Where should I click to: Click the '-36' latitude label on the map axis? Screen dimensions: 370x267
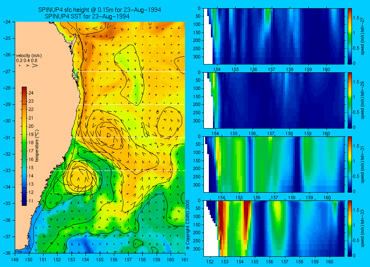(x=6, y=220)
